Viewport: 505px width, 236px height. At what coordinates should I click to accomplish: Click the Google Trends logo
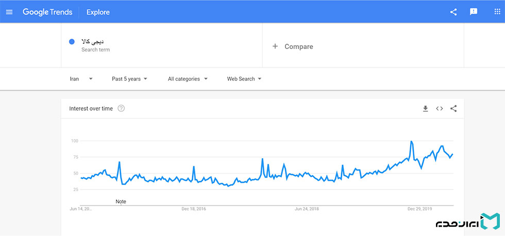[47, 12]
